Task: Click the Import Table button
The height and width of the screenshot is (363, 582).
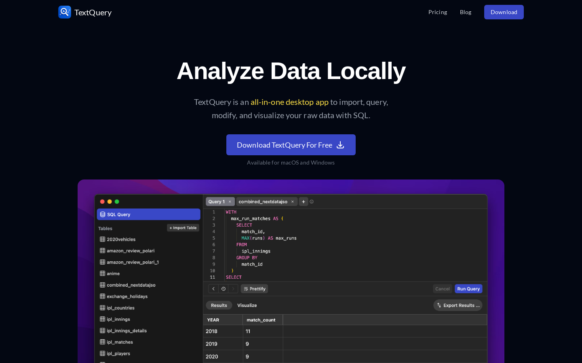Action: pyautogui.click(x=183, y=228)
